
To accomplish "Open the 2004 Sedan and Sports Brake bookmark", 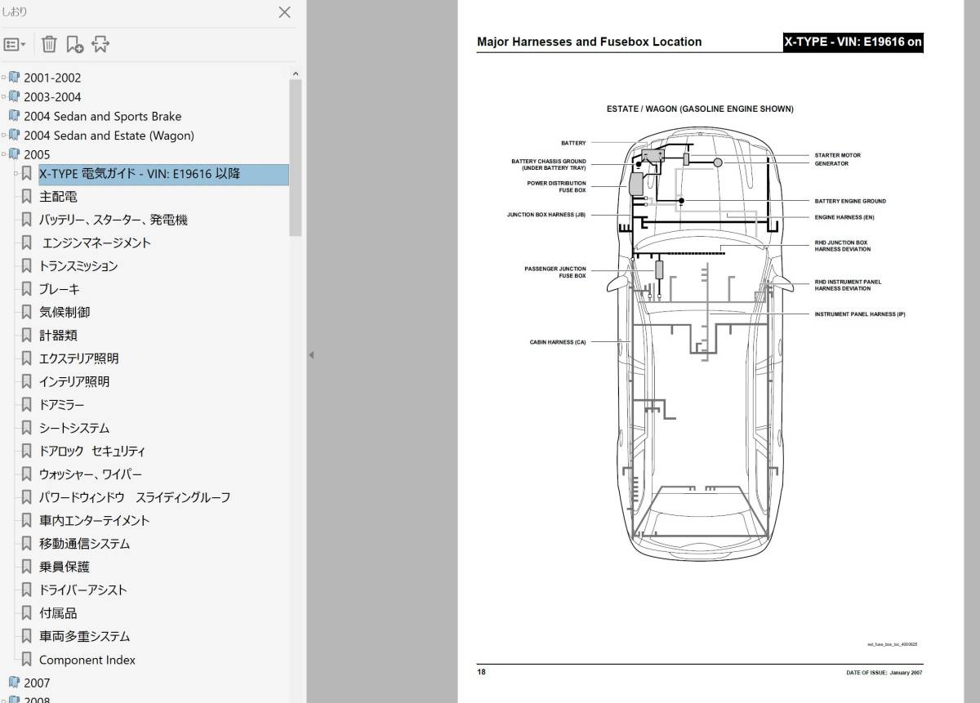I will point(102,116).
